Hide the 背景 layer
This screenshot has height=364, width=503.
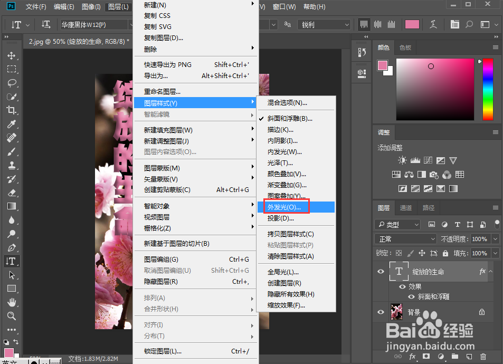pos(381,312)
